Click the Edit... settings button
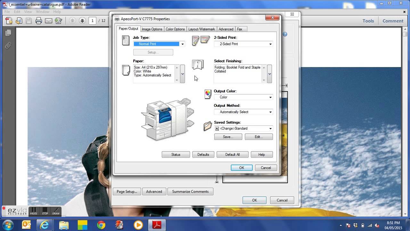 click(259, 137)
